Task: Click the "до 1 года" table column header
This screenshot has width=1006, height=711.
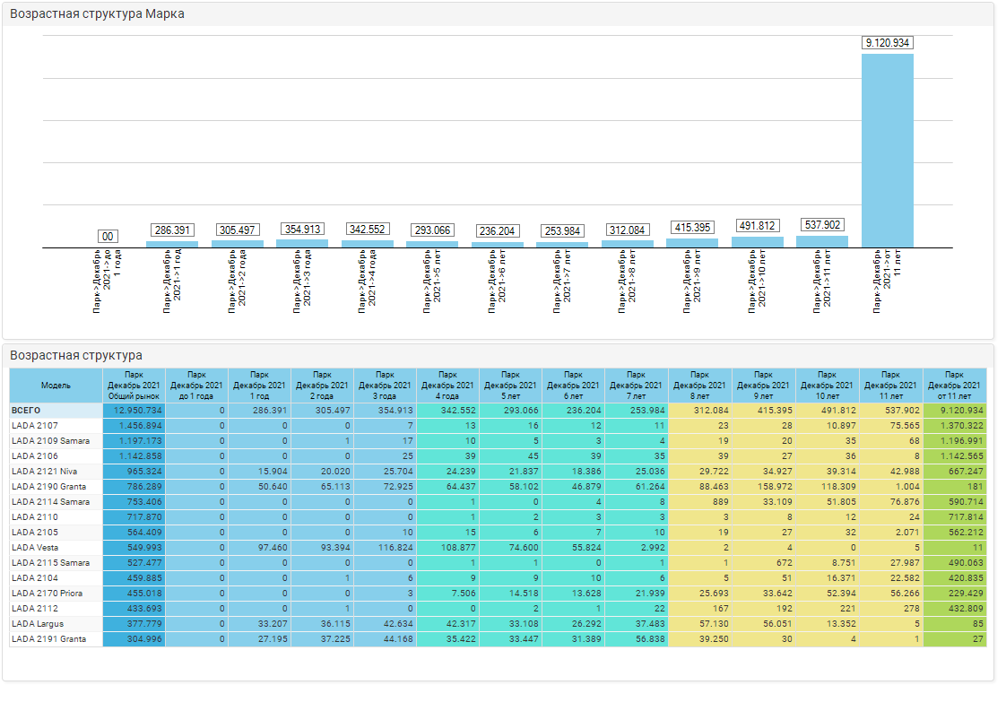Action: (196, 386)
